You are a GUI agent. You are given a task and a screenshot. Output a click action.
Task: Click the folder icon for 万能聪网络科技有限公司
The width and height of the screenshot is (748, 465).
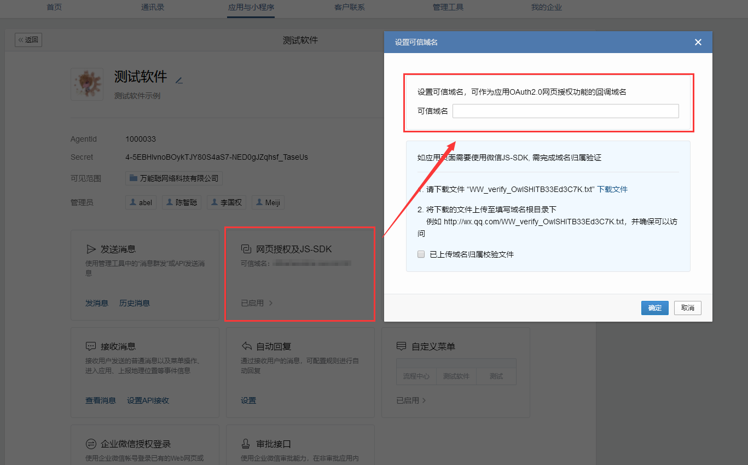click(132, 178)
